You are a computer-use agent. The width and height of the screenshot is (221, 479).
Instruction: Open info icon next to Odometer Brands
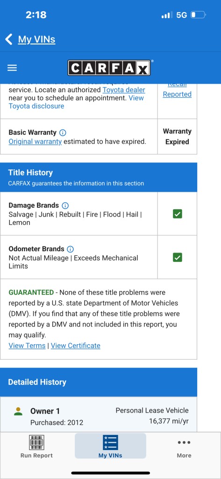[x=71, y=249]
